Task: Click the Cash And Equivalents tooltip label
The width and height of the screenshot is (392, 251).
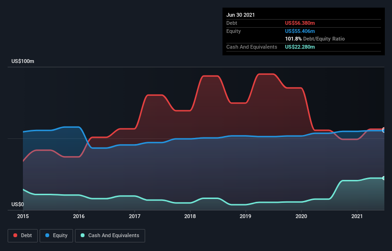Action: pyautogui.click(x=252, y=47)
